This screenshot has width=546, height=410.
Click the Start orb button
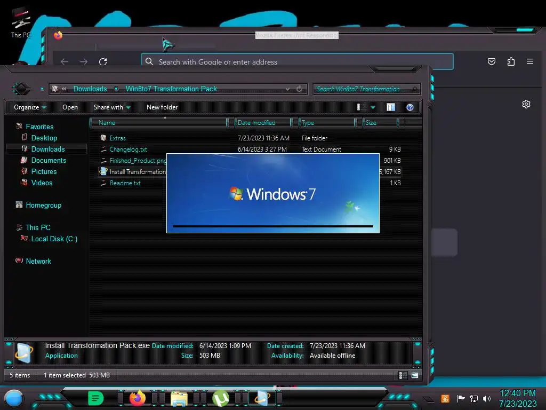tap(14, 398)
